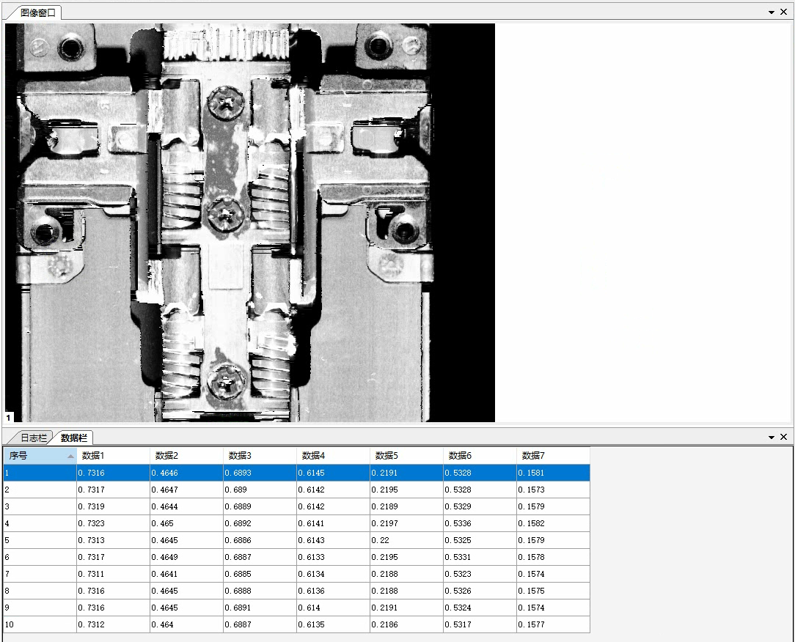Close the 图像窗口 panel
795x642 pixels.
pyautogui.click(x=783, y=12)
